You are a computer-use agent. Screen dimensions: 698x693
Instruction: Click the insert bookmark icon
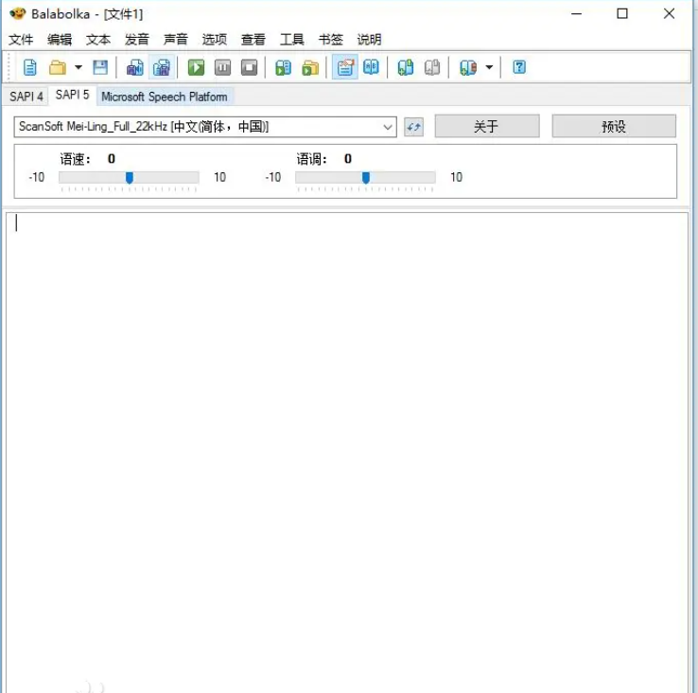pos(405,68)
